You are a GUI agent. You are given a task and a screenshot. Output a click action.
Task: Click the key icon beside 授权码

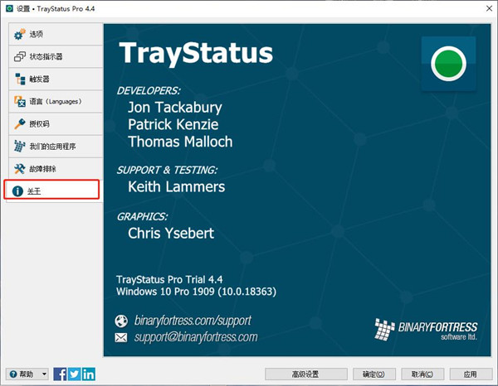(x=19, y=124)
